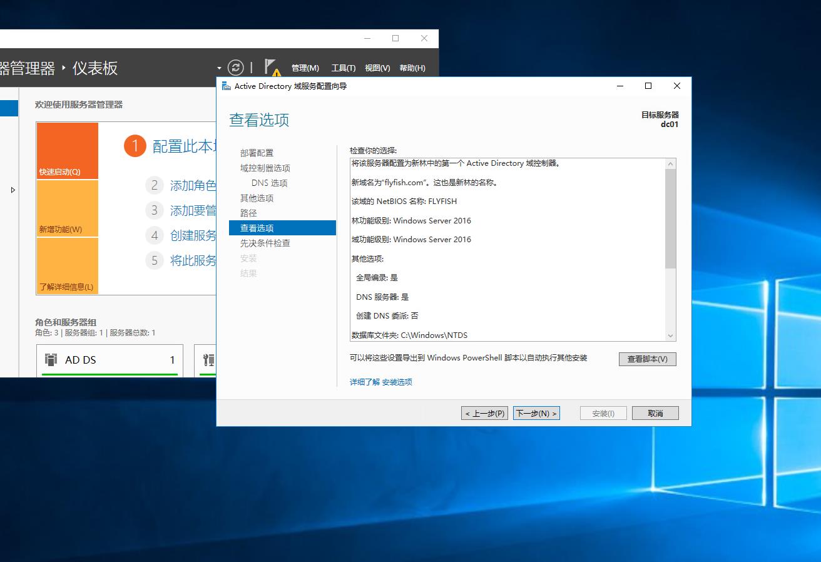Click the refresh icon in Server Manager
821x562 pixels.
coord(236,68)
